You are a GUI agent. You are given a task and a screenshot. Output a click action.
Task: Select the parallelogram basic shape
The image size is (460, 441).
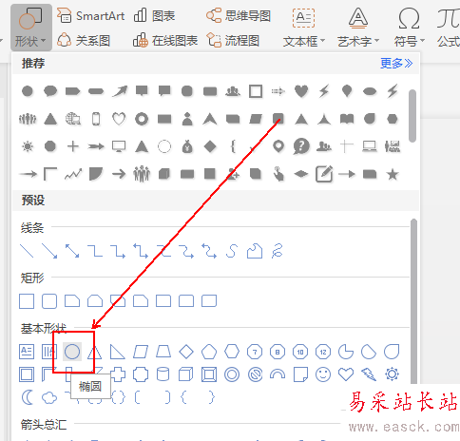click(141, 352)
